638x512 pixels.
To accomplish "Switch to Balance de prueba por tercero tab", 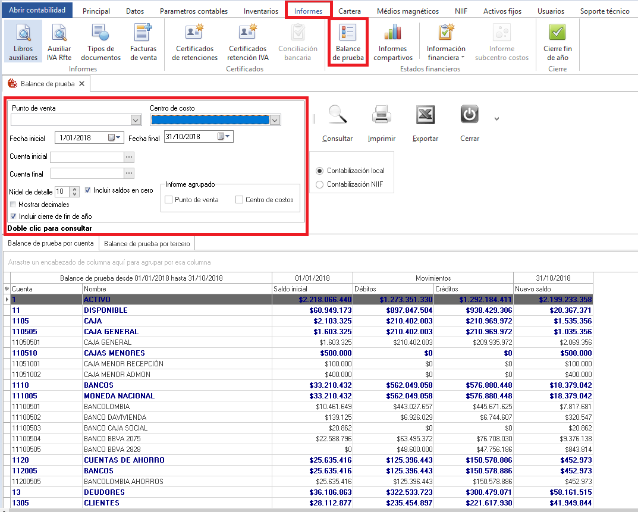I will pyautogui.click(x=146, y=243).
